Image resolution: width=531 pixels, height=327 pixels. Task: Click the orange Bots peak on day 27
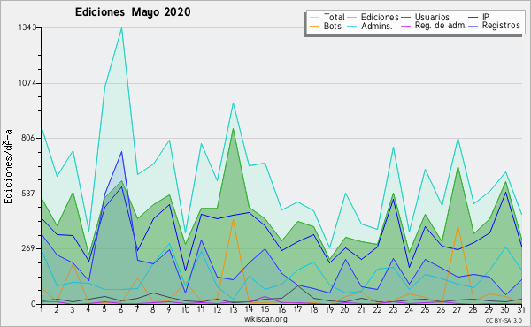458,225
